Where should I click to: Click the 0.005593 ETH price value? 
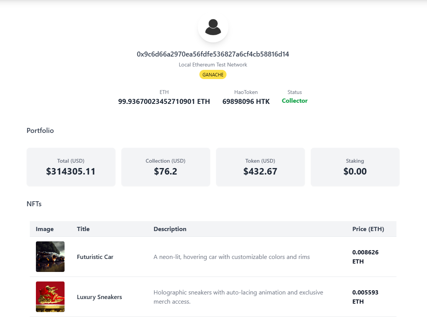click(x=366, y=297)
